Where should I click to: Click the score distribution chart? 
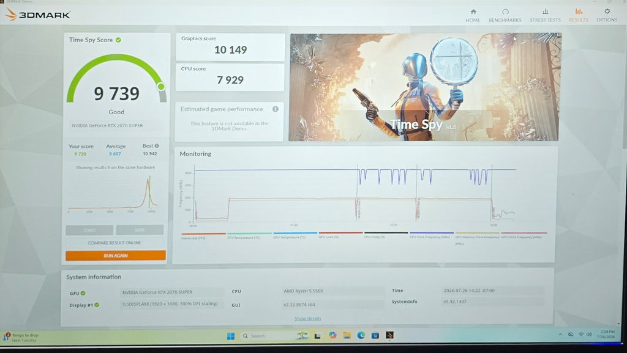coord(113,193)
